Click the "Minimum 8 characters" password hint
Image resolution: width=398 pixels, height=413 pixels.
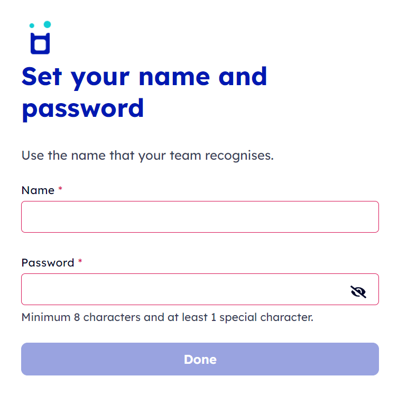coord(80,317)
